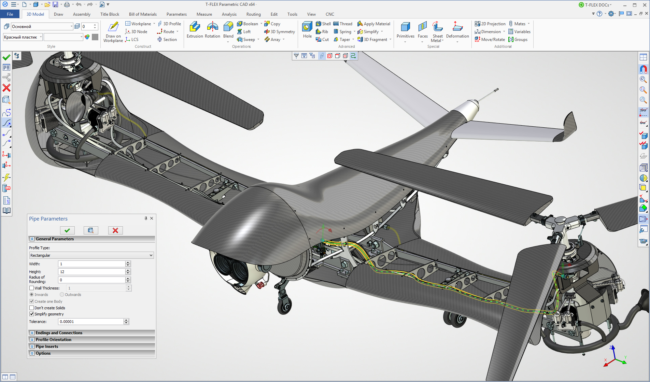
Task: Open the 2D Projection tool
Action: coord(490,24)
